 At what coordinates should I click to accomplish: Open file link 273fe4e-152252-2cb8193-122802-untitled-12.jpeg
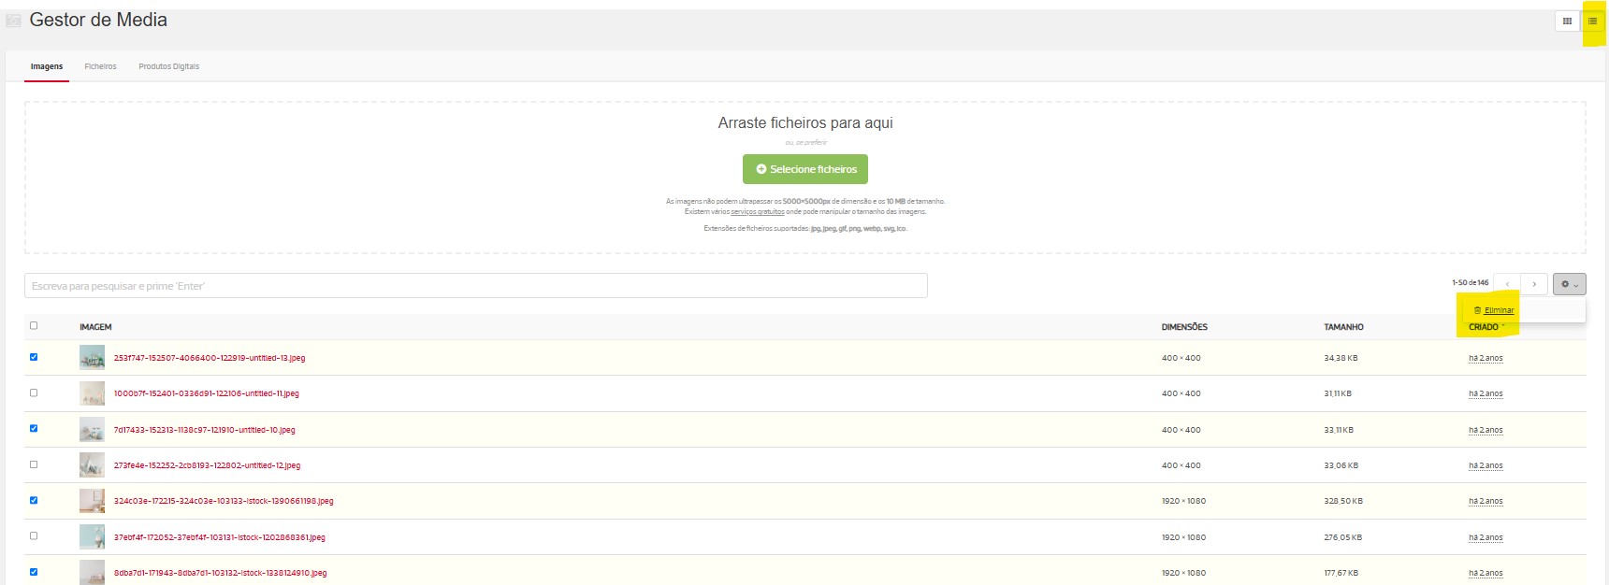[207, 465]
